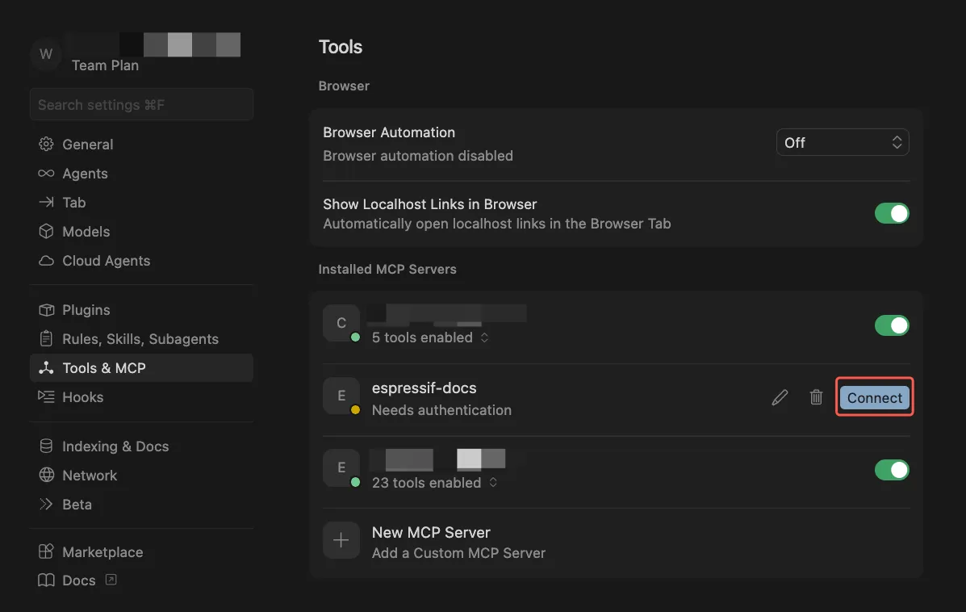The image size is (966, 612).
Task: Click the Network globe icon
Action: 46,476
